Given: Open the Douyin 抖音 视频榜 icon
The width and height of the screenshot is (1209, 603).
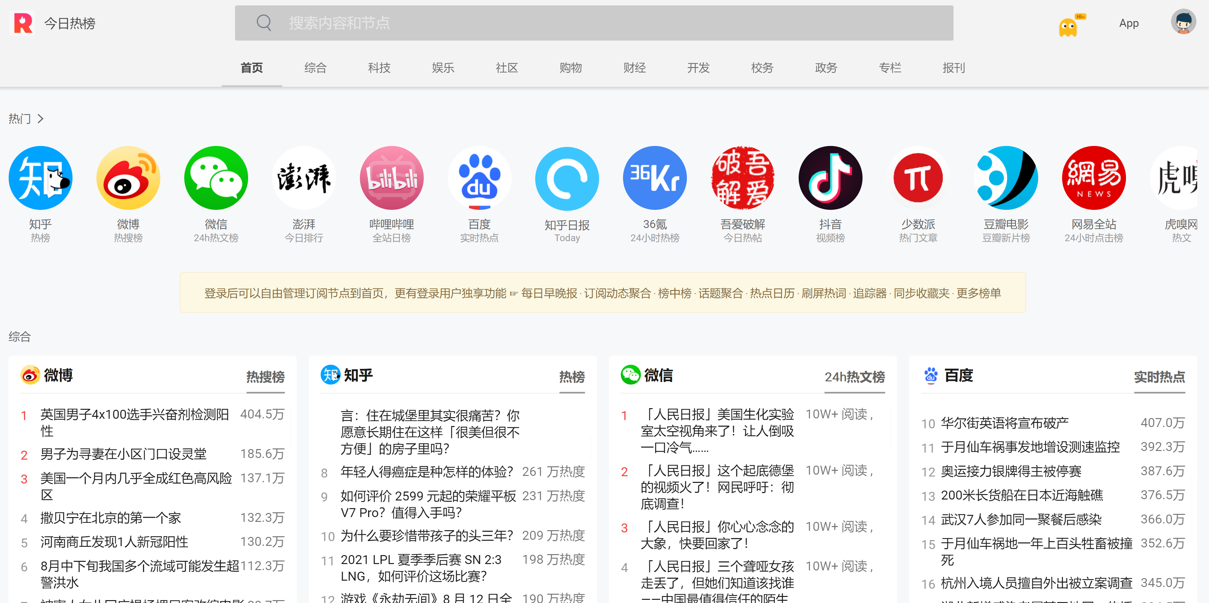Looking at the screenshot, I should click(x=830, y=178).
